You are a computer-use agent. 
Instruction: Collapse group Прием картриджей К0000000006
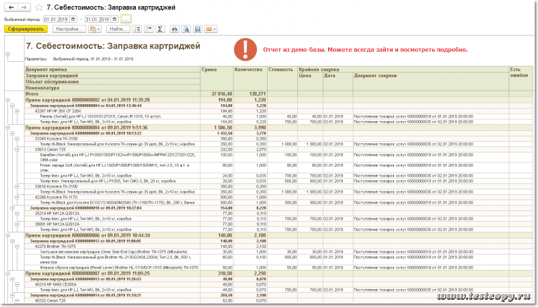pos(7,235)
